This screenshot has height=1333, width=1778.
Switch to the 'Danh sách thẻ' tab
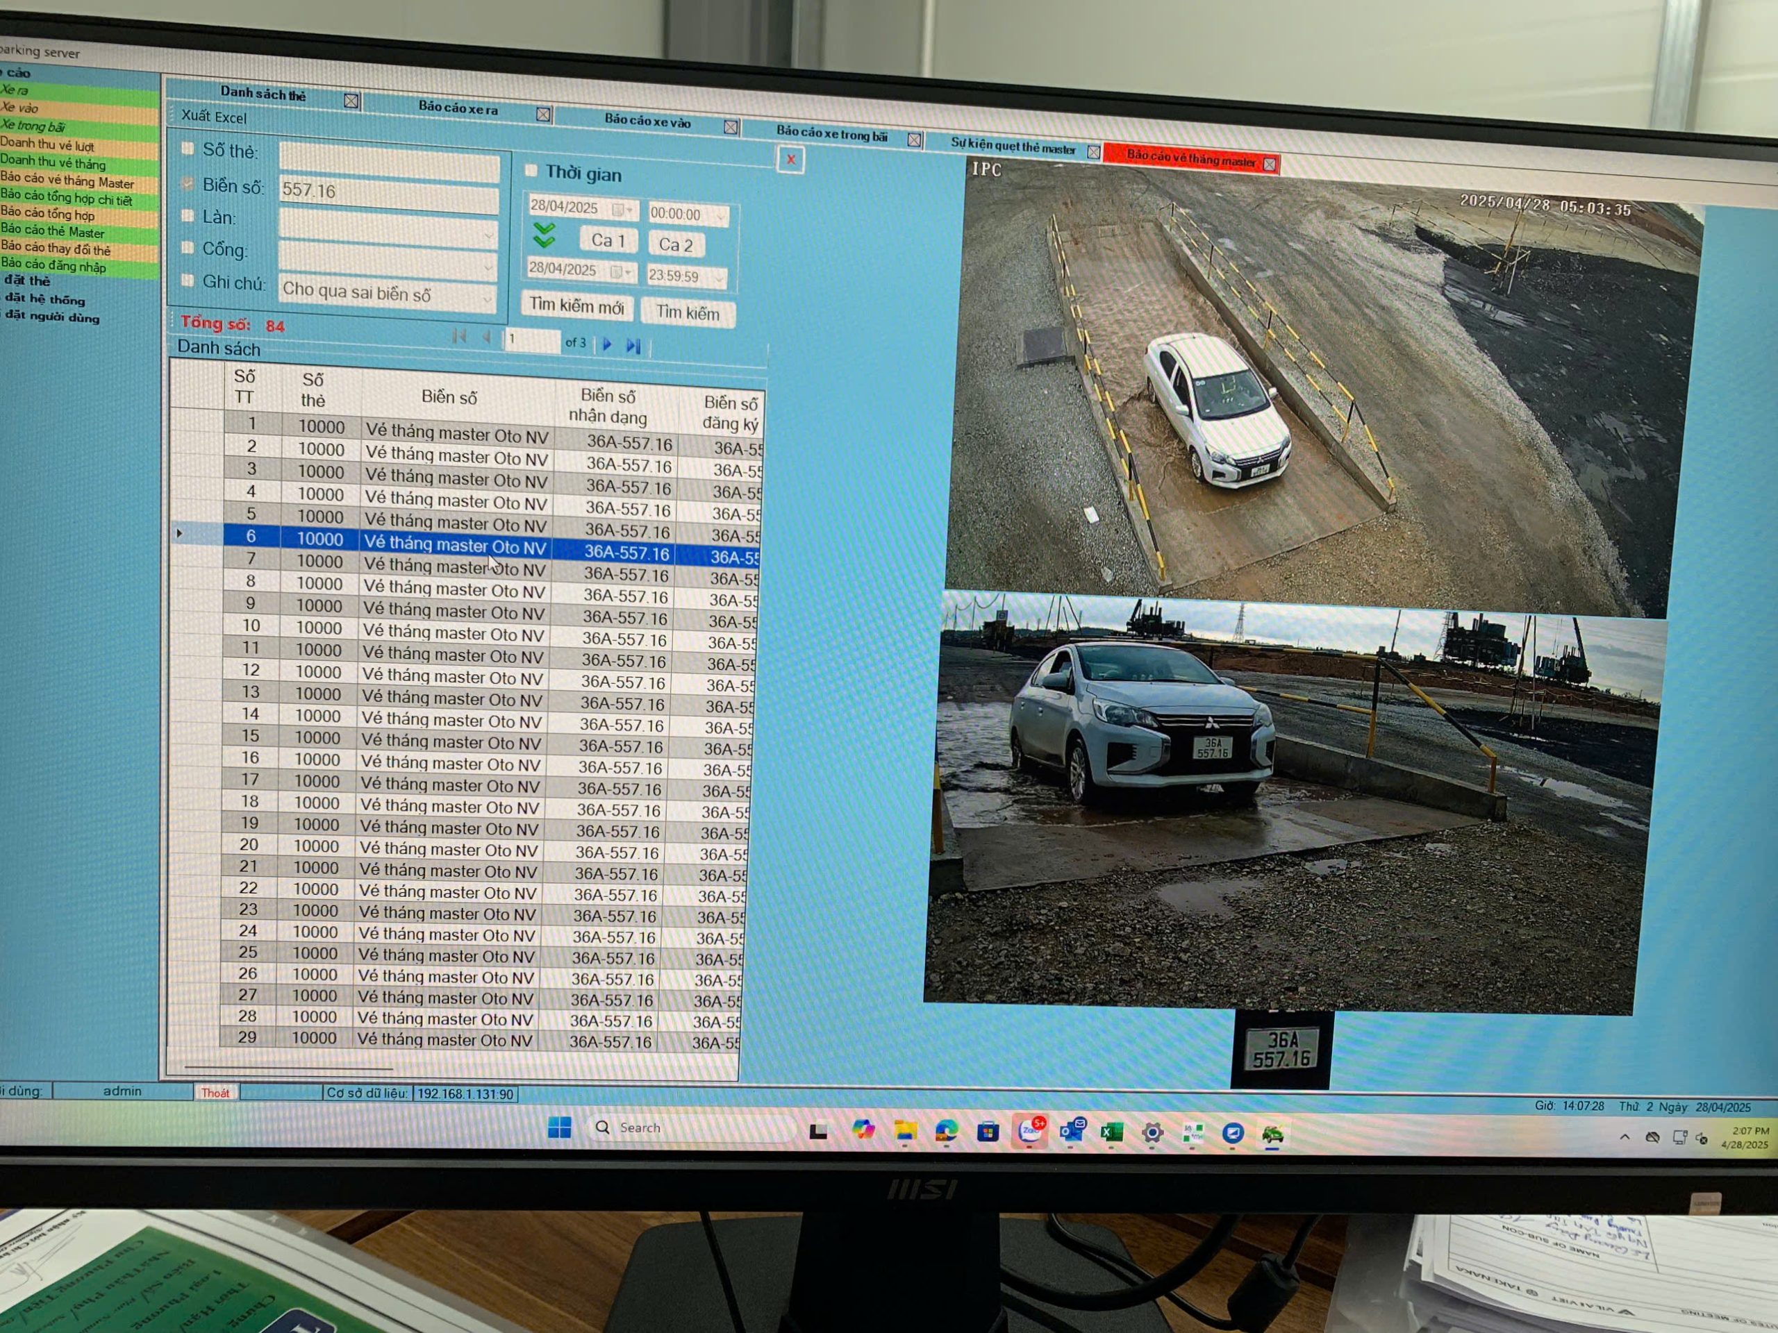263,94
